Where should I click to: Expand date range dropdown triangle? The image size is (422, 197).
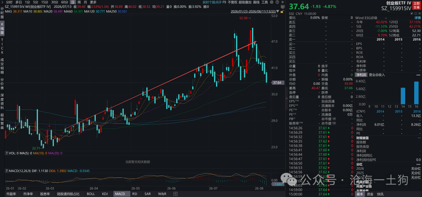click(277, 12)
